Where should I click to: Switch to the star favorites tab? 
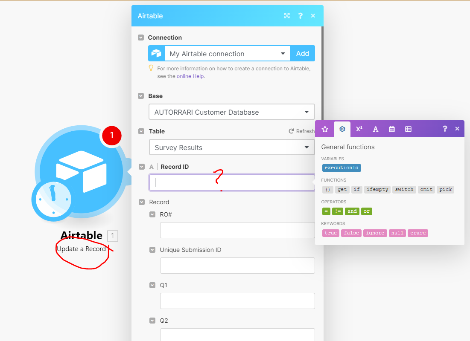point(325,129)
